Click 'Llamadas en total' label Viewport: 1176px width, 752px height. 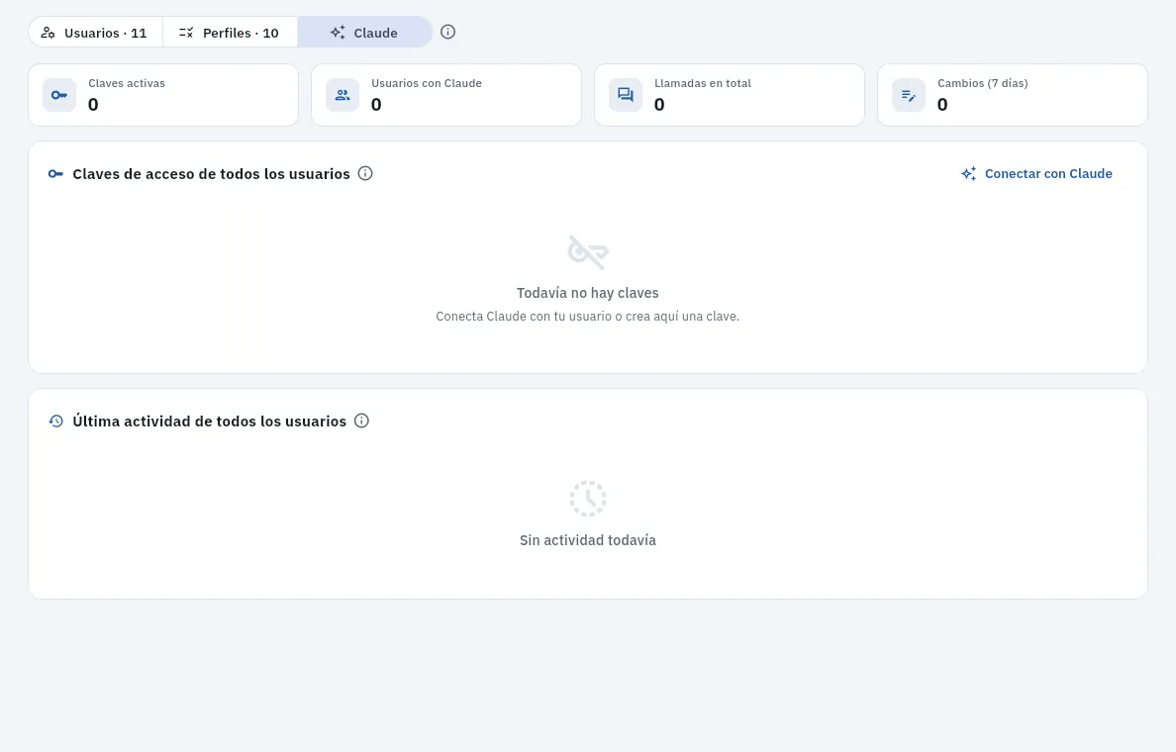(703, 83)
